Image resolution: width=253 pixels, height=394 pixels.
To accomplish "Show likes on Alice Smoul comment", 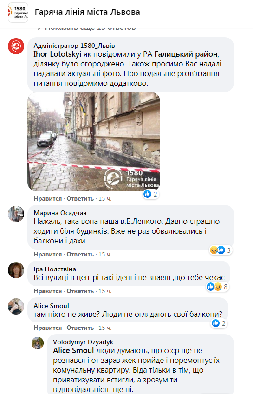I will click(219, 323).
